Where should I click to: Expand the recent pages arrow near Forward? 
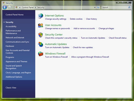coord(13,8)
